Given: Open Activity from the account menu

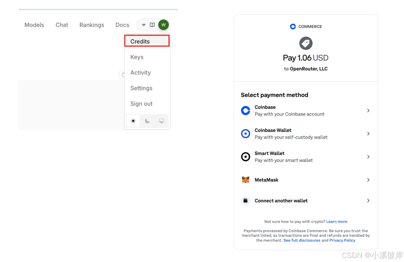Looking at the screenshot, I should (141, 73).
